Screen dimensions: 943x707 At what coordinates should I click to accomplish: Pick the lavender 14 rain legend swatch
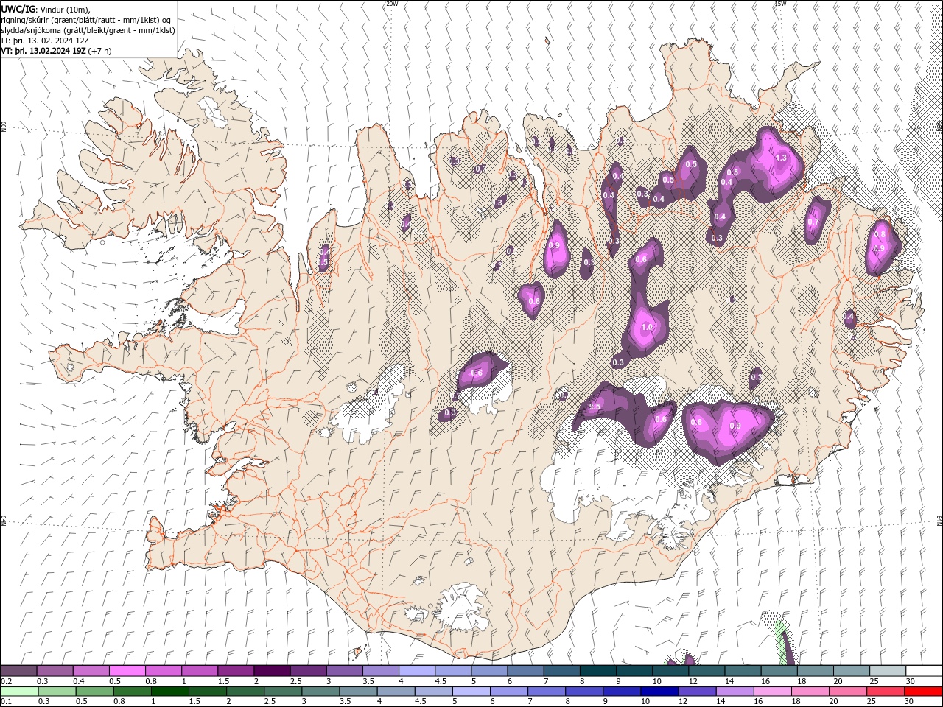(x=735, y=691)
